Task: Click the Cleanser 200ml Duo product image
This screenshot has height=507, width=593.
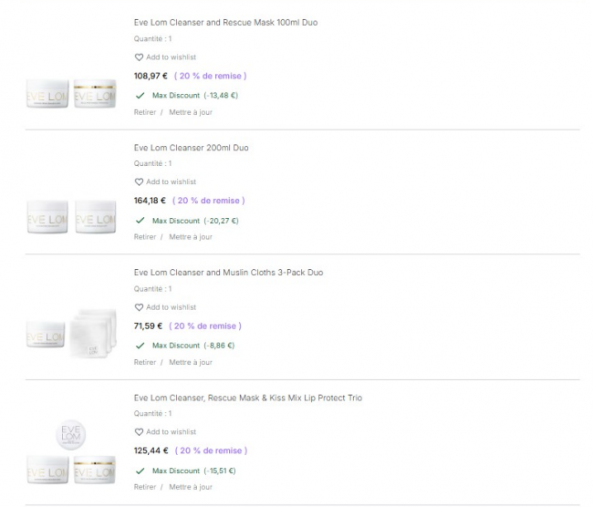Action: tap(72, 219)
